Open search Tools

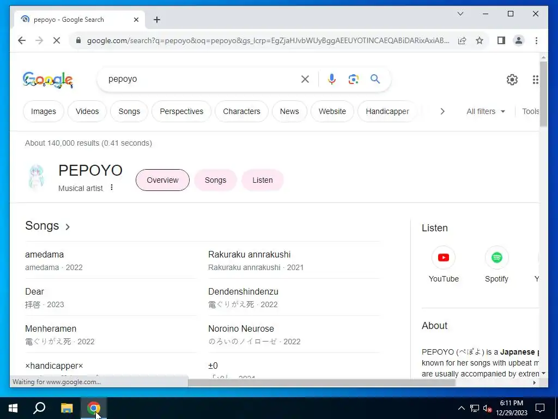pos(530,111)
